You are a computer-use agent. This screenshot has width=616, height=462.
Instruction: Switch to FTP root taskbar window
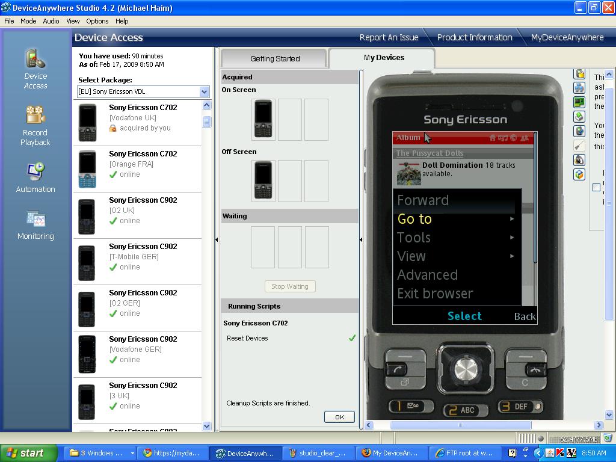(464, 453)
